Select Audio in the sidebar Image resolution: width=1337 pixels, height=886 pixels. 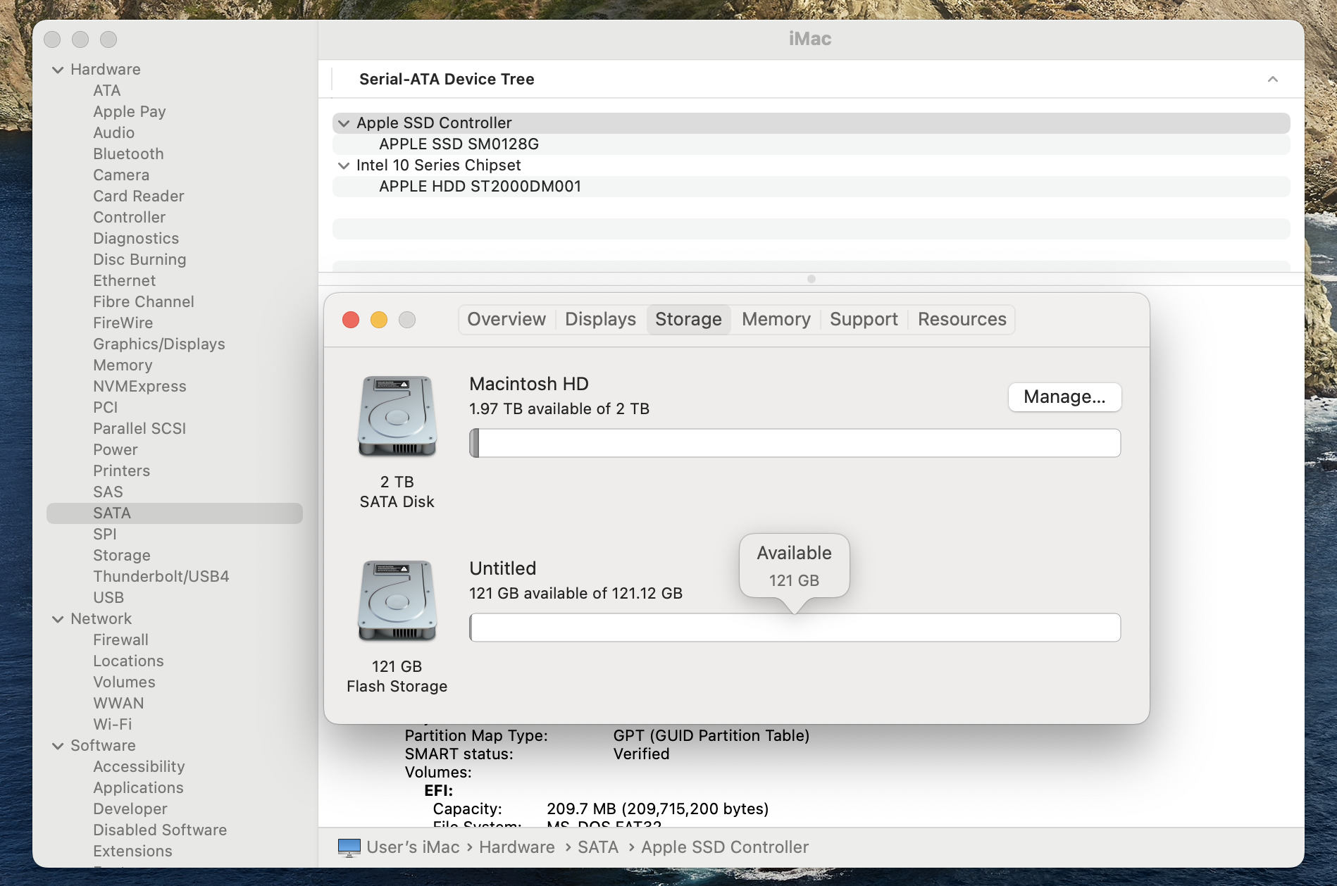coord(114,133)
